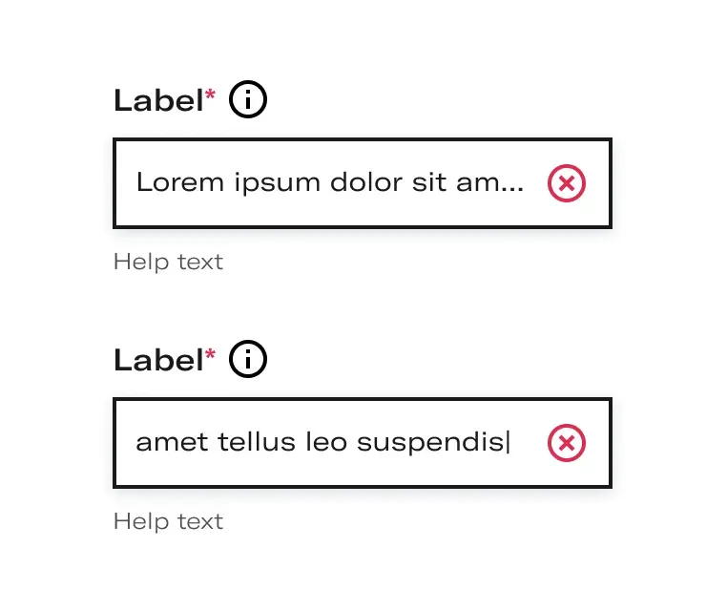The width and height of the screenshot is (727, 611).
Task: Click the Help text under the Lorem ipsum field
Action: click(168, 263)
